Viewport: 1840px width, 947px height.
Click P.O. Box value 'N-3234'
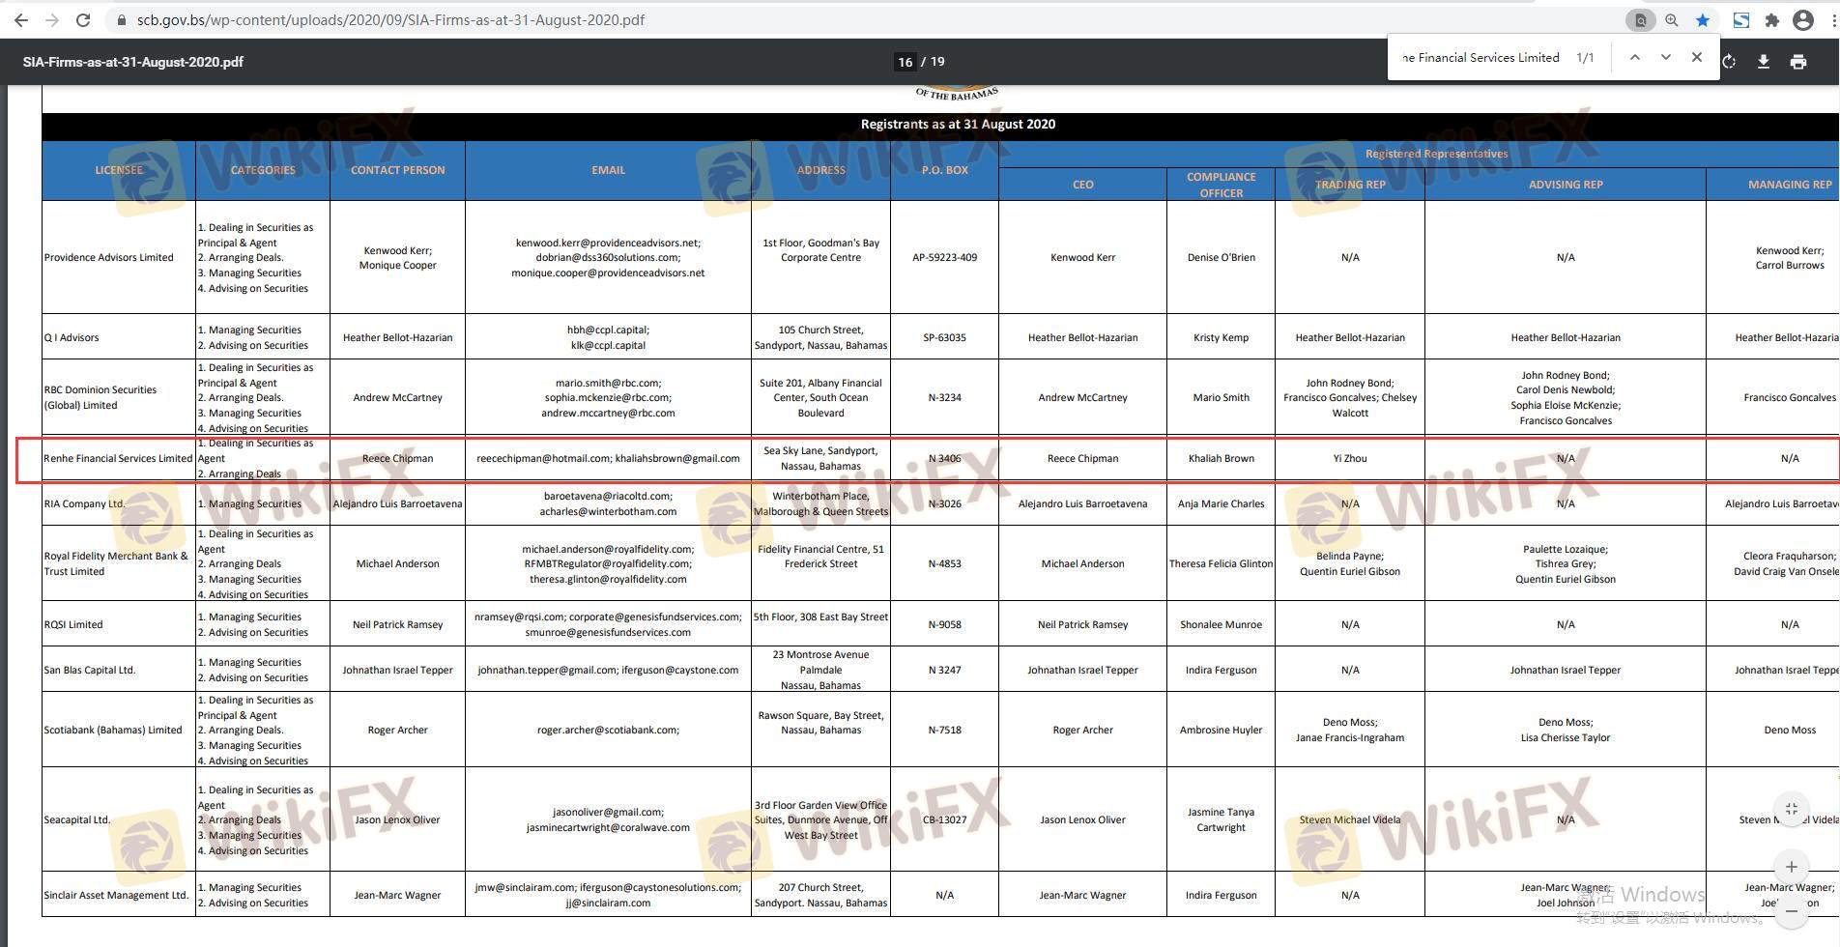point(944,397)
